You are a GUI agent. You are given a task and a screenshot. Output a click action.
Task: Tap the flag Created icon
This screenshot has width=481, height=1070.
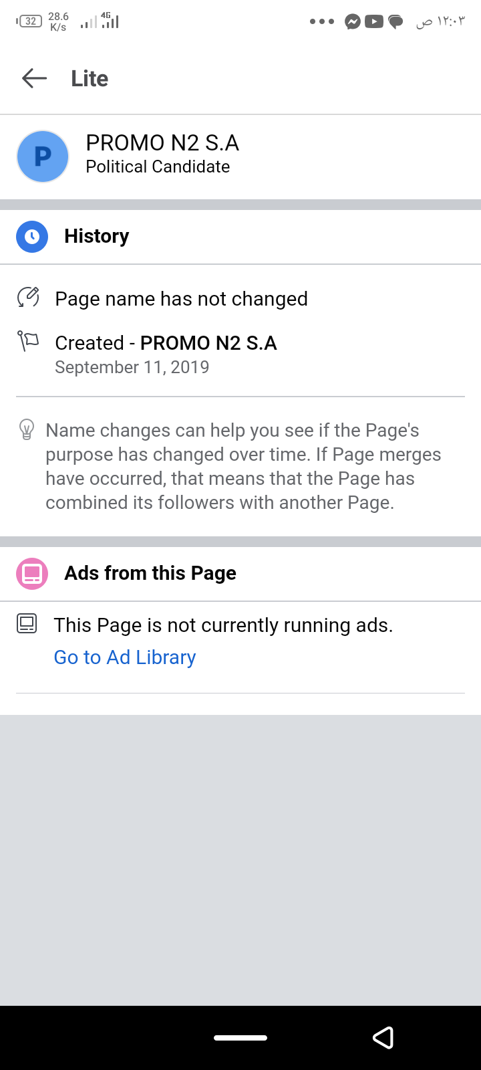[28, 341]
